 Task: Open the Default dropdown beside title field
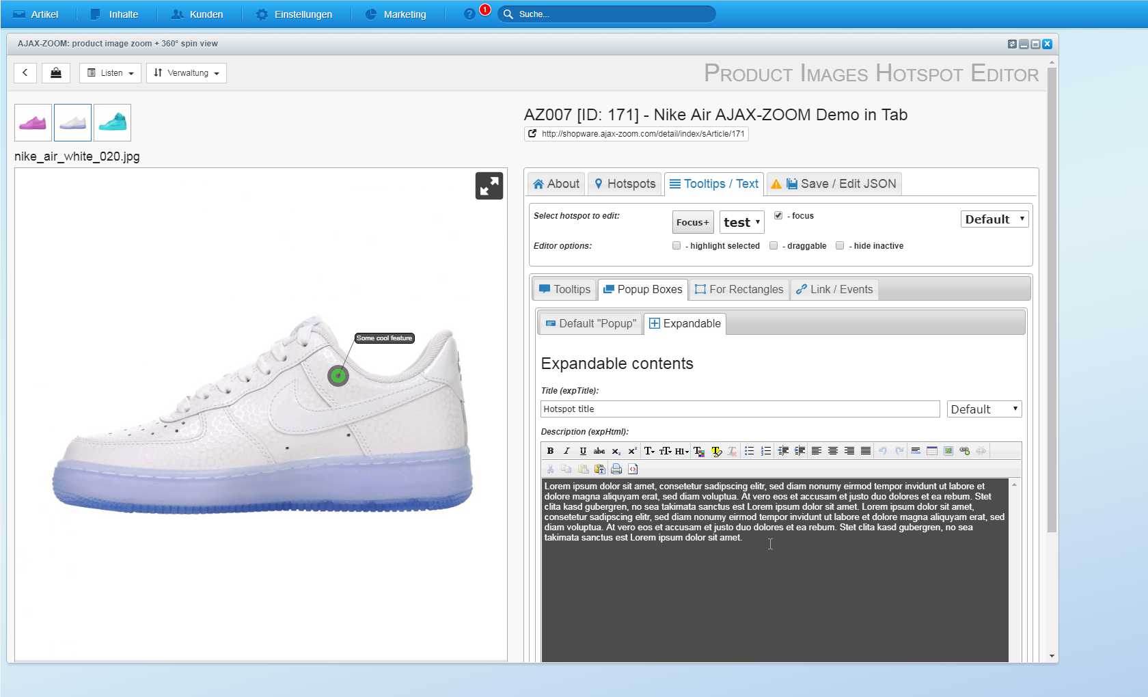pyautogui.click(x=985, y=409)
